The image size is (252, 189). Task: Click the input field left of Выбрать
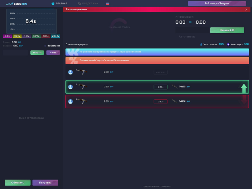[16, 52]
